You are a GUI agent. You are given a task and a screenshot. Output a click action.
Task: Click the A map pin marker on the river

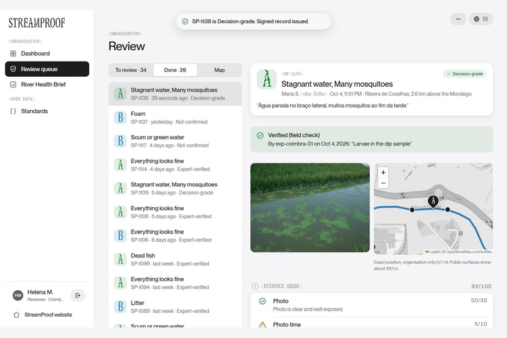coord(433,201)
